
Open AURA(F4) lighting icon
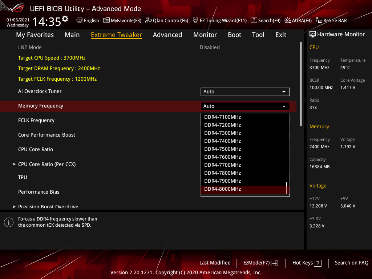[x=288, y=20]
